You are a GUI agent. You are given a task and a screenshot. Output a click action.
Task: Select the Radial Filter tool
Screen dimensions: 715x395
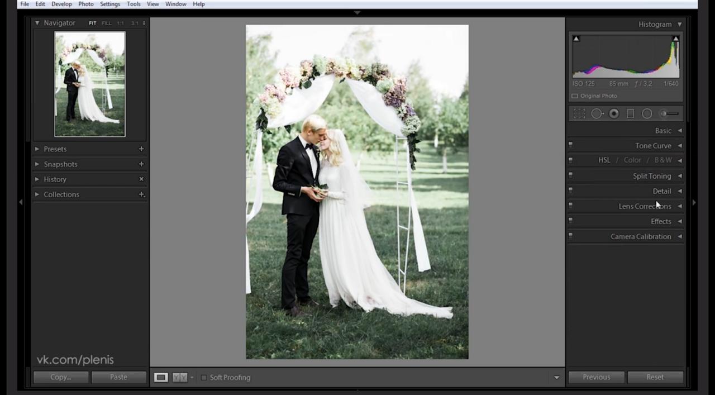pos(647,114)
